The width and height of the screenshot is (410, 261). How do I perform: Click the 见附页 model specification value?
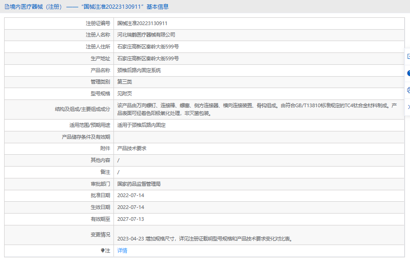124,94
